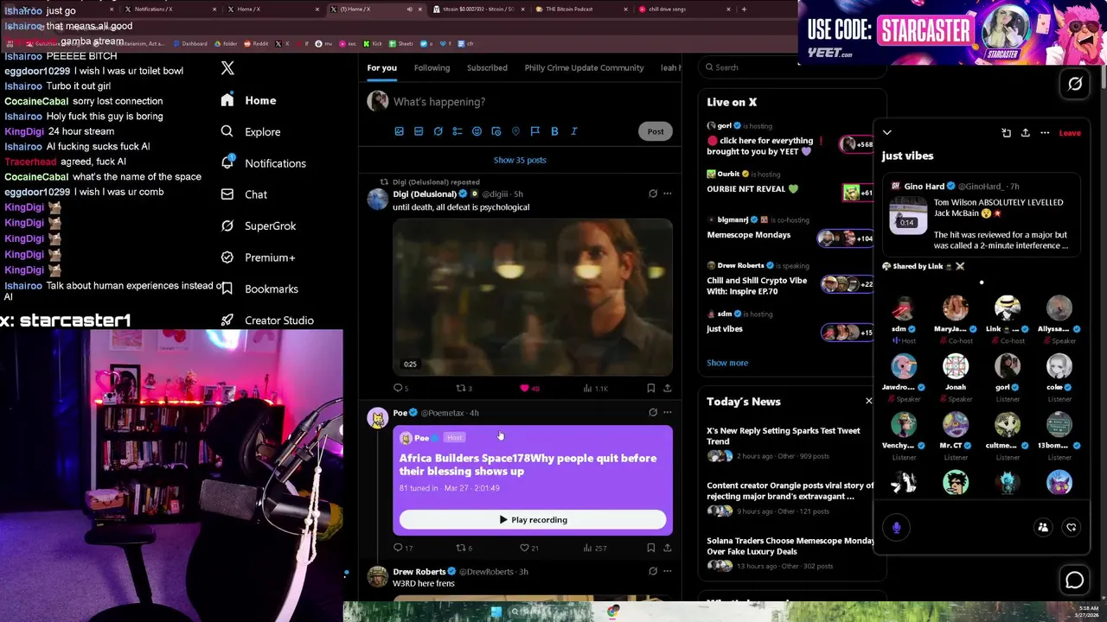The image size is (1107, 622).
Task: Open Bookmarks in the sidebar
Action: point(259,289)
